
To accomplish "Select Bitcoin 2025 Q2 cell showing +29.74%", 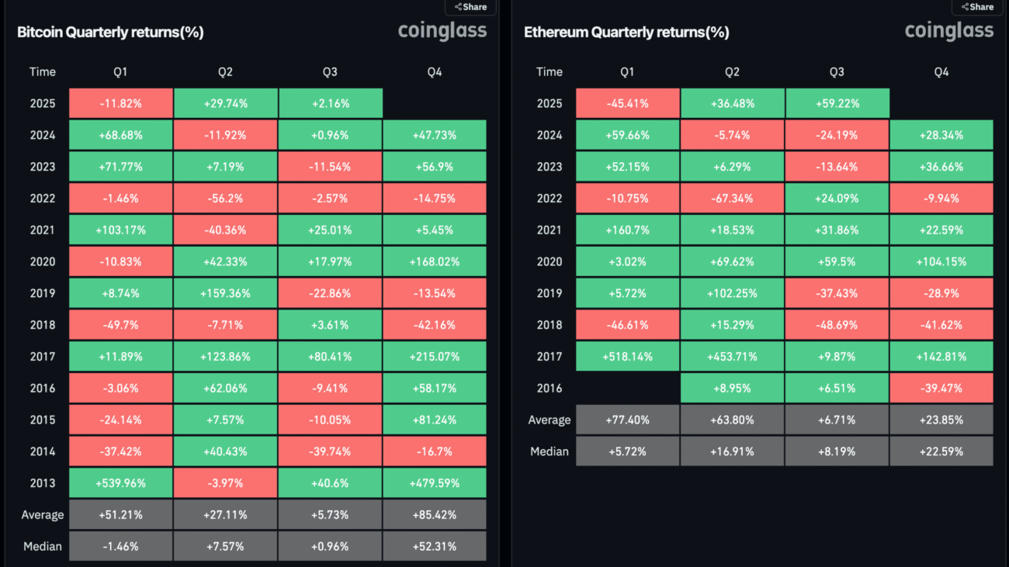I will coord(225,103).
